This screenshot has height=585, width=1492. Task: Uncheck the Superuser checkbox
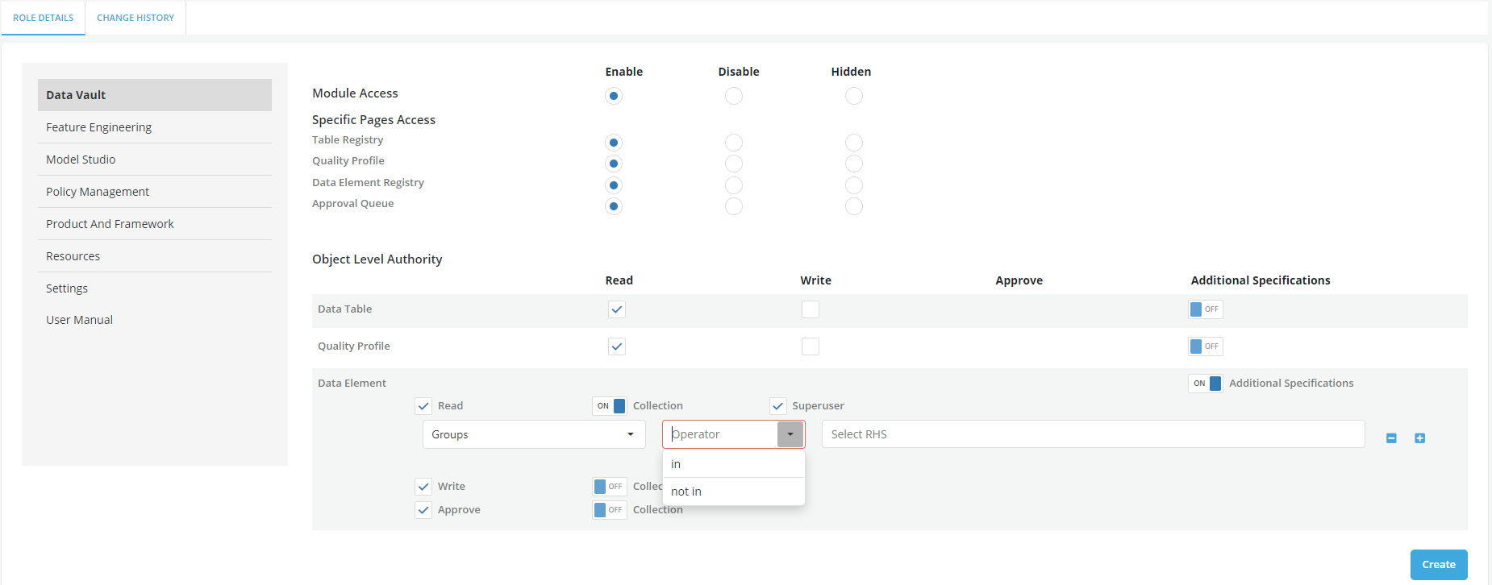[777, 406]
